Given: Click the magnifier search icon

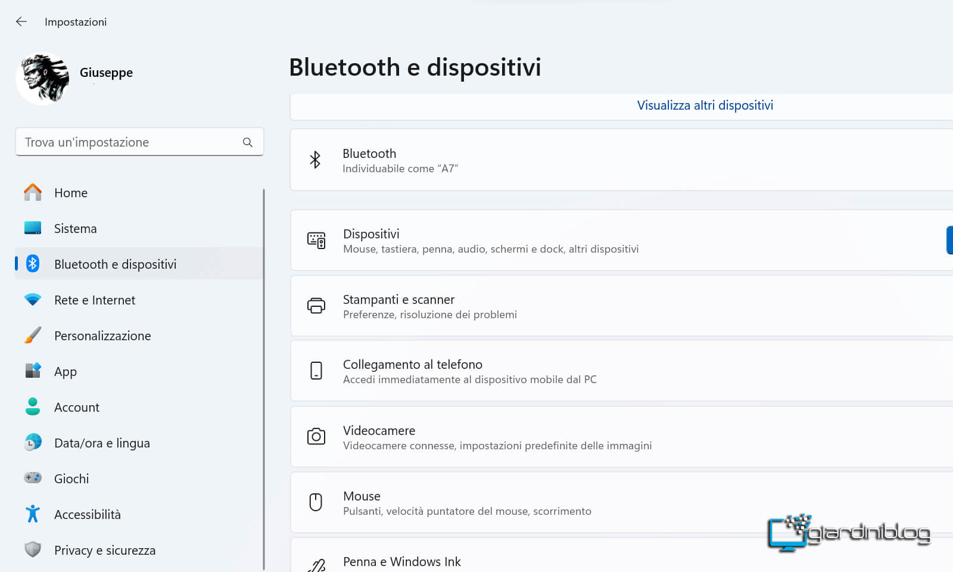Looking at the screenshot, I should [248, 142].
